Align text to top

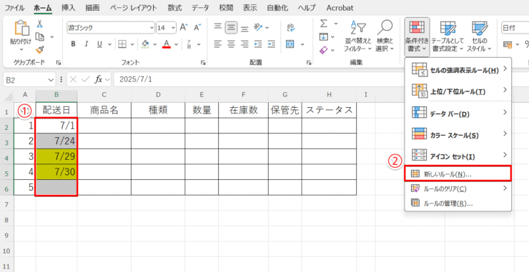click(218, 27)
